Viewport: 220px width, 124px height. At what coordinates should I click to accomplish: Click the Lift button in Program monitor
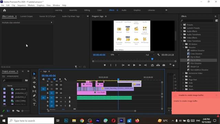click(152, 65)
